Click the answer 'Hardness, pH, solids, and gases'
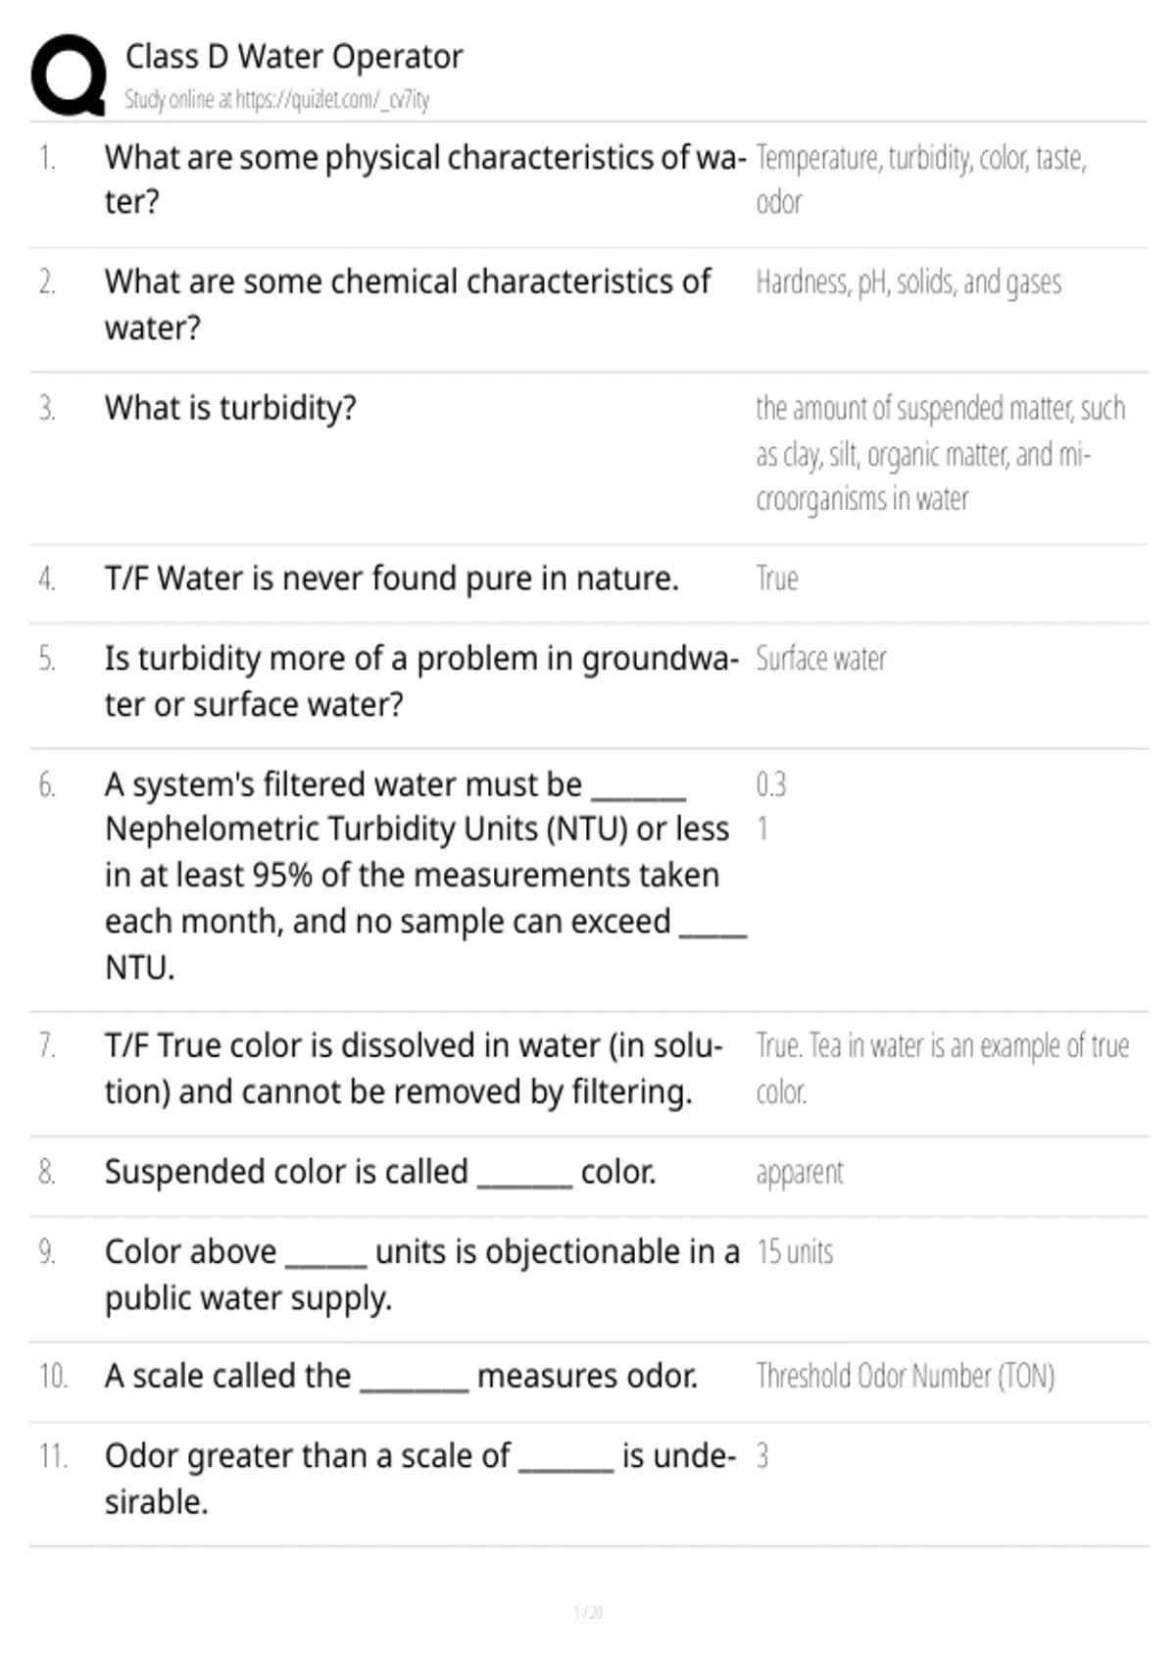Screen dimensions: 1176x1667 [x=907, y=282]
